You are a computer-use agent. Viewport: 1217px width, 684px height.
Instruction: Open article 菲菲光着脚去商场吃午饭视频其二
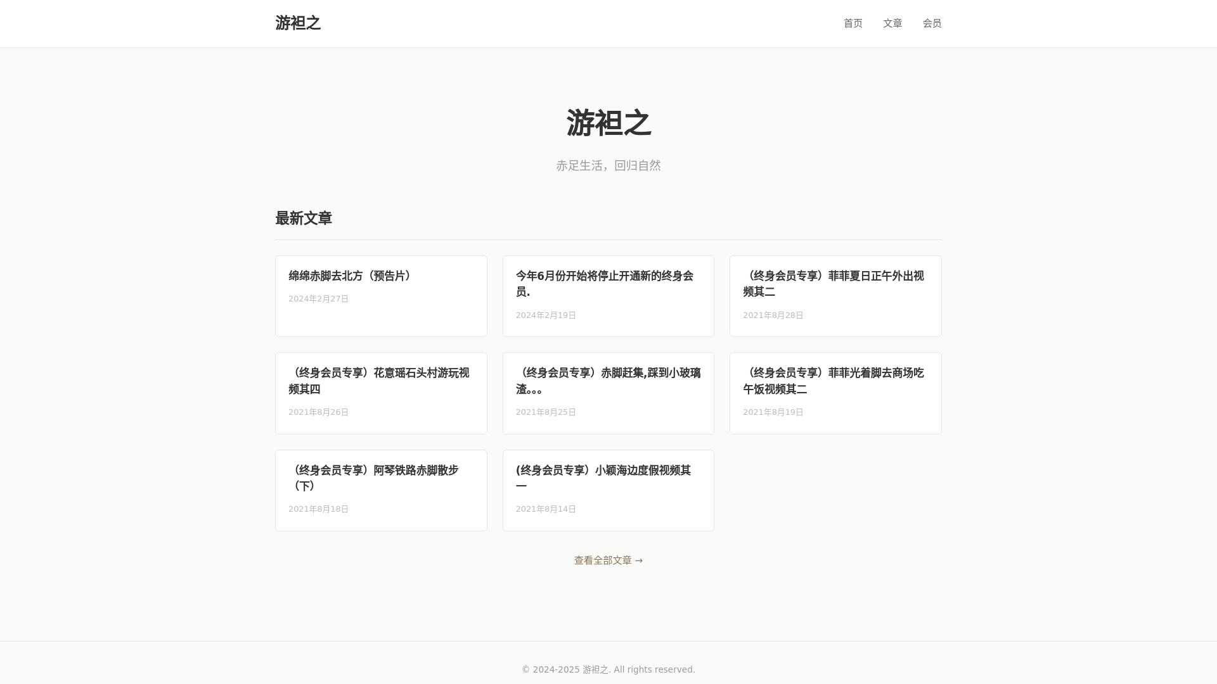[833, 381]
